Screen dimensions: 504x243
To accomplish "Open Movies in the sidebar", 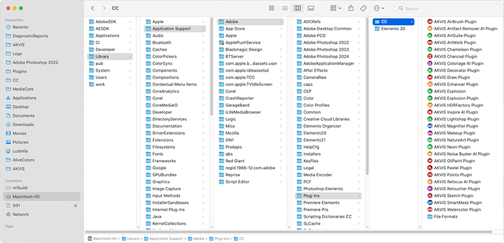I will (x=20, y=133).
